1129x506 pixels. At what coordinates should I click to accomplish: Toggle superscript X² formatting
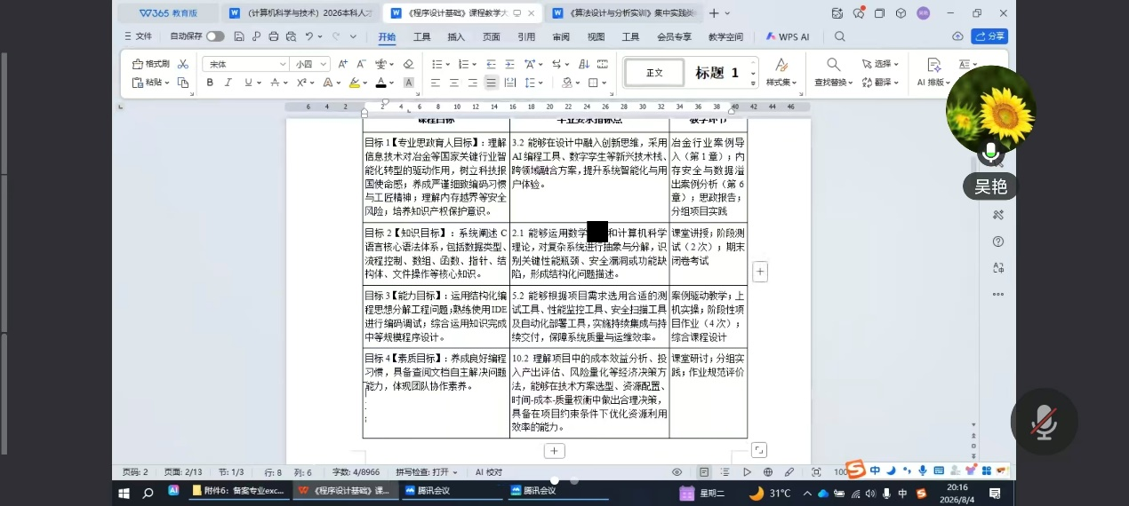(x=301, y=83)
